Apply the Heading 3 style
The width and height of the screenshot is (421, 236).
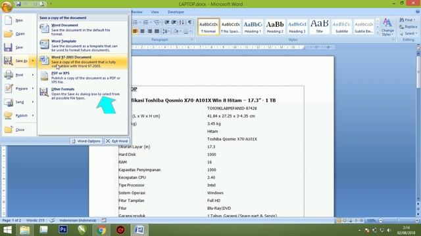297,27
